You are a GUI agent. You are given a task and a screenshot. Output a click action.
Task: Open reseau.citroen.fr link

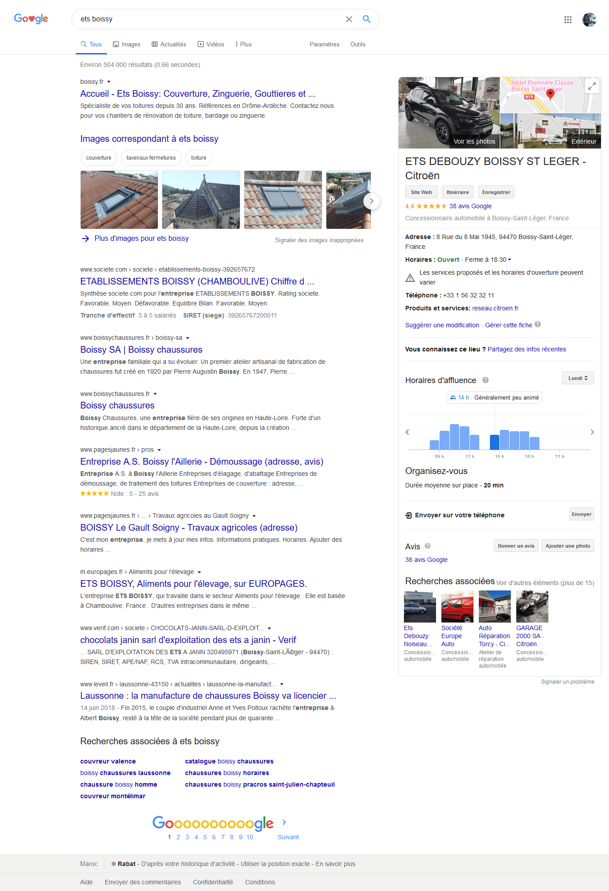coord(495,308)
